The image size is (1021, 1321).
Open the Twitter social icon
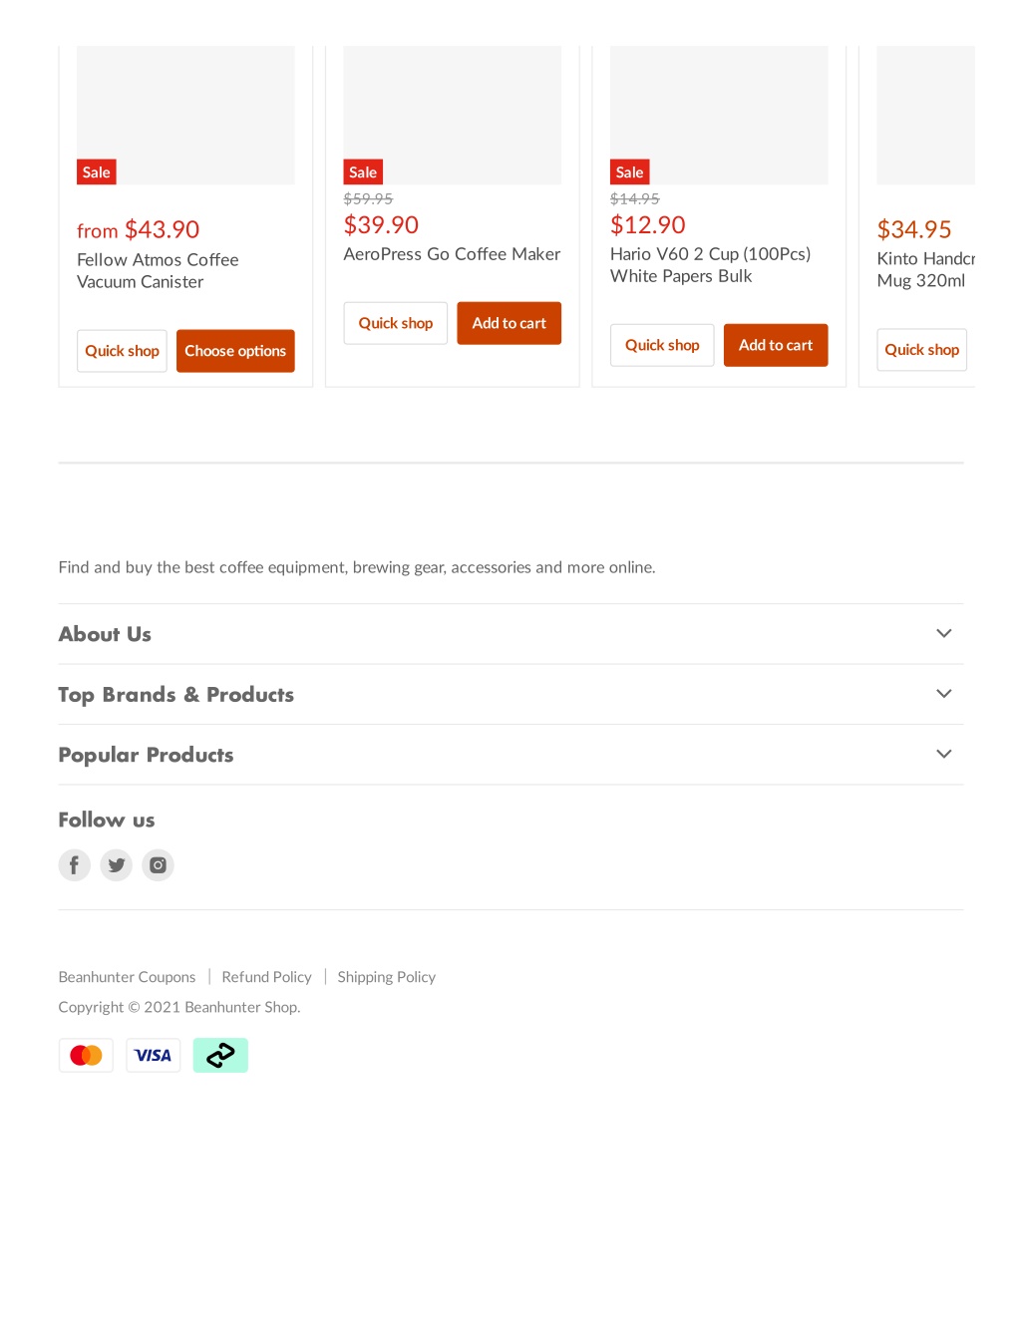(x=116, y=864)
